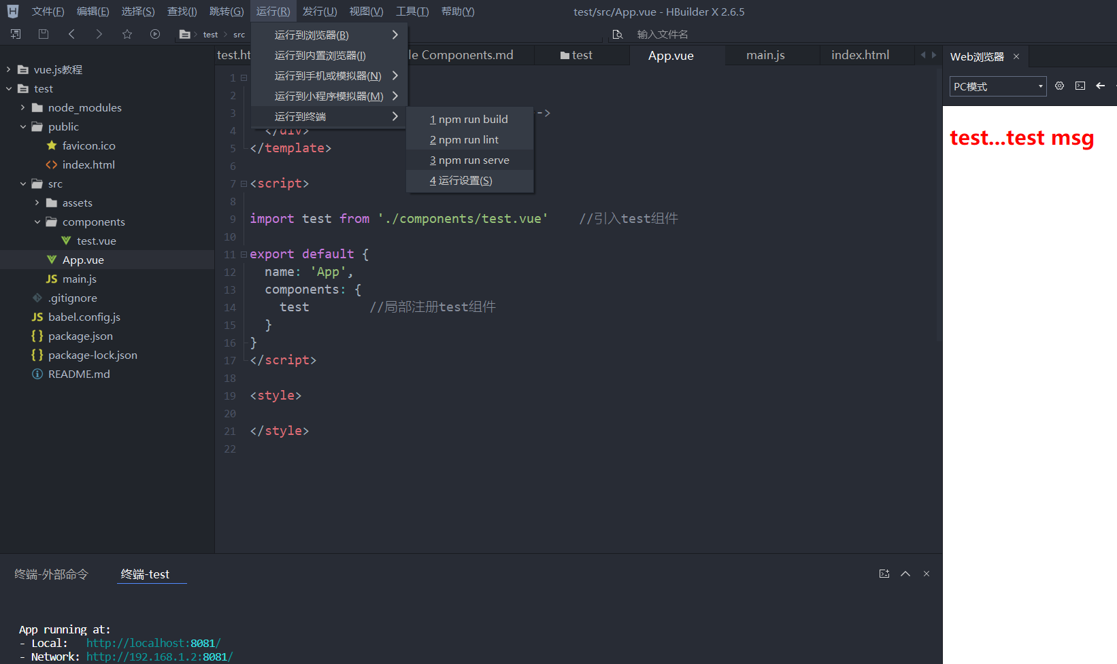The height and width of the screenshot is (664, 1117).
Task: Open .gitignore in file tree
Action: [73, 298]
